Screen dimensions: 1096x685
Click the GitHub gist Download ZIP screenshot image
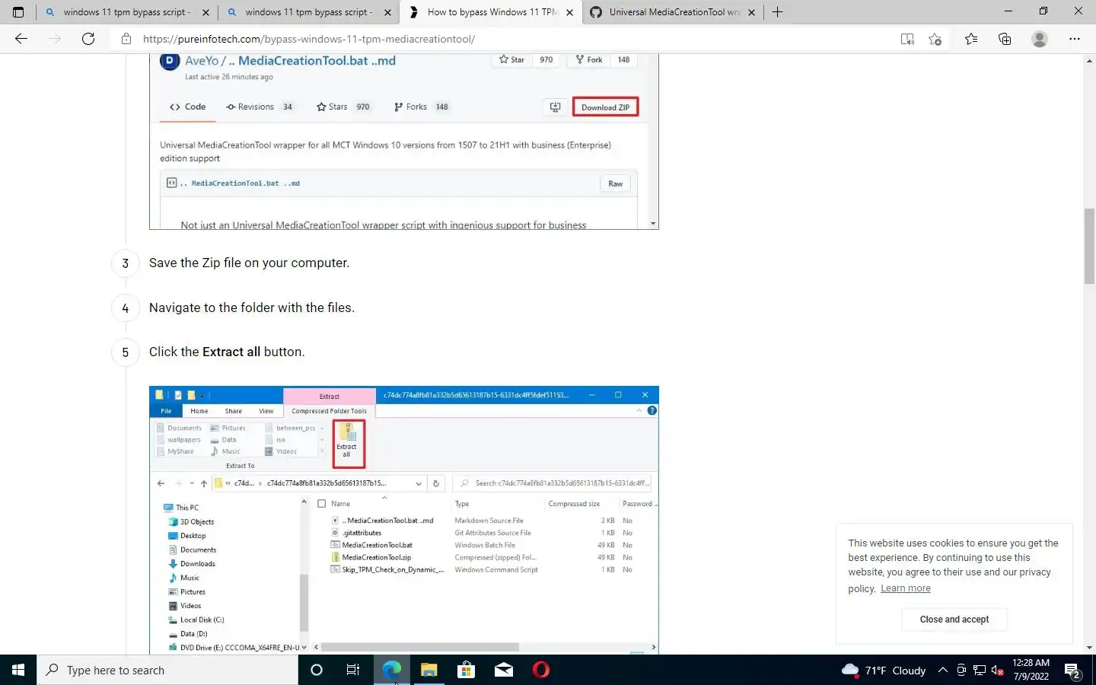[x=404, y=142]
